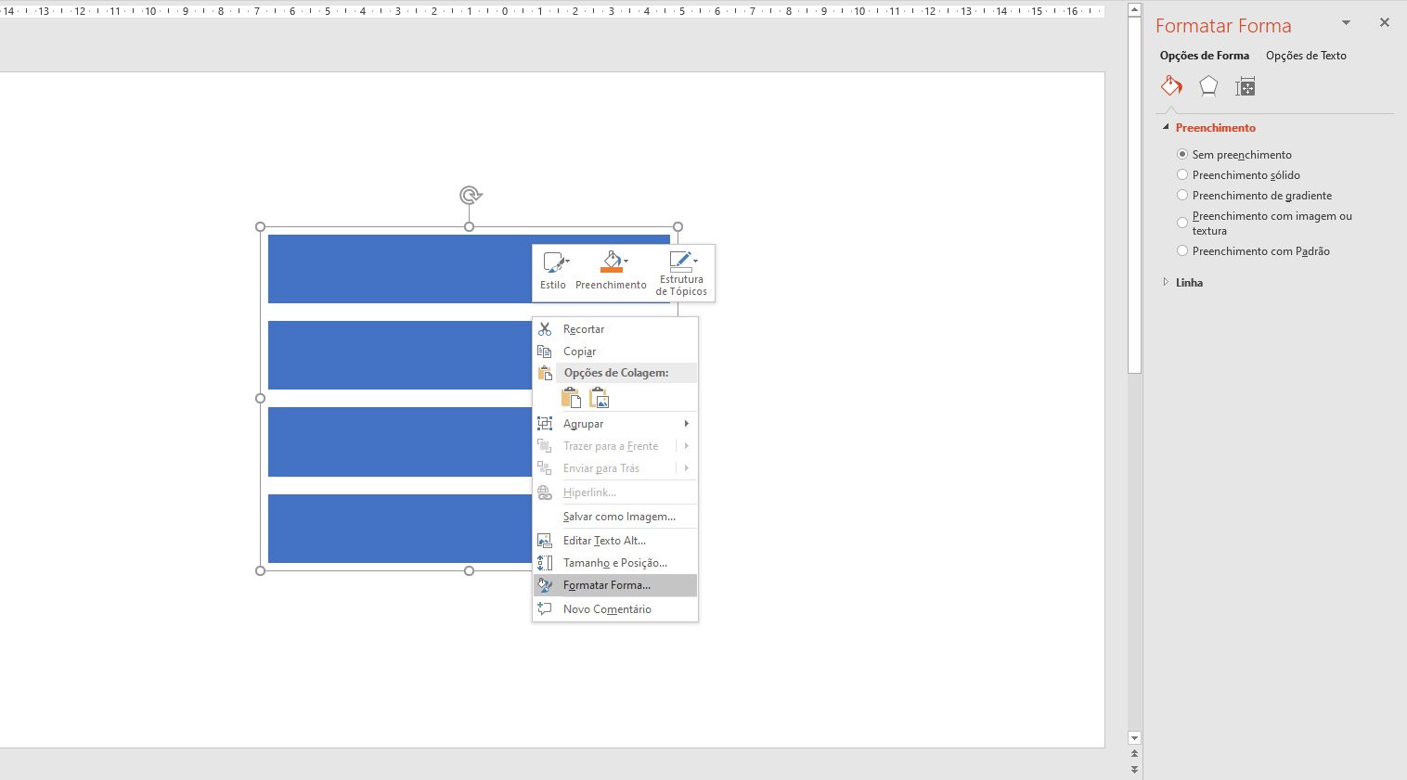Click the third blue rectangle shape
Screen dimensions: 1407x780
point(399,441)
